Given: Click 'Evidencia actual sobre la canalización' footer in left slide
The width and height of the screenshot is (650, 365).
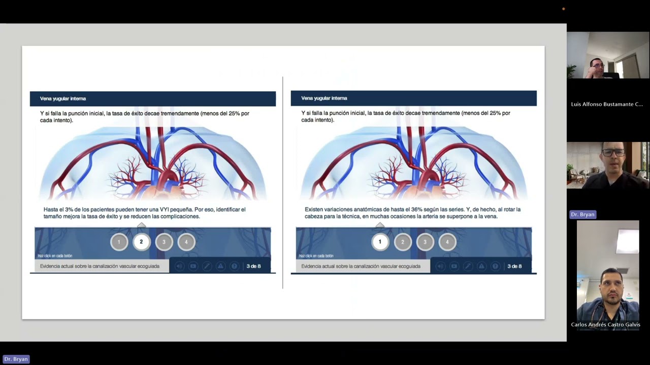Looking at the screenshot, I should (100, 266).
